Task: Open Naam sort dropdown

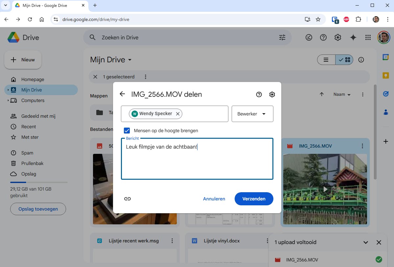Action: click(342, 94)
